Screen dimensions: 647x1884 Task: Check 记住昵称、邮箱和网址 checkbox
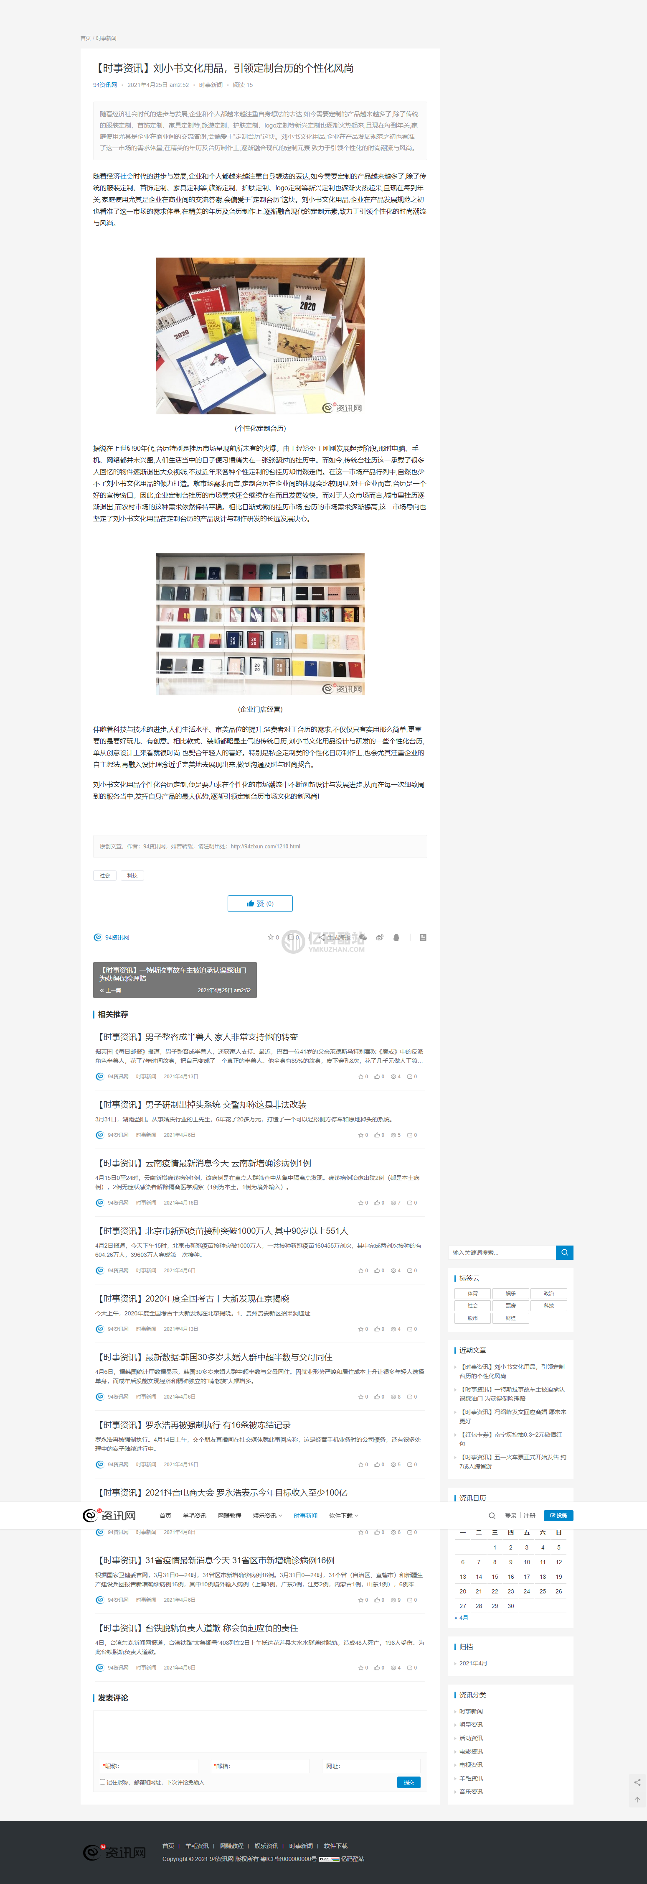point(102,1782)
